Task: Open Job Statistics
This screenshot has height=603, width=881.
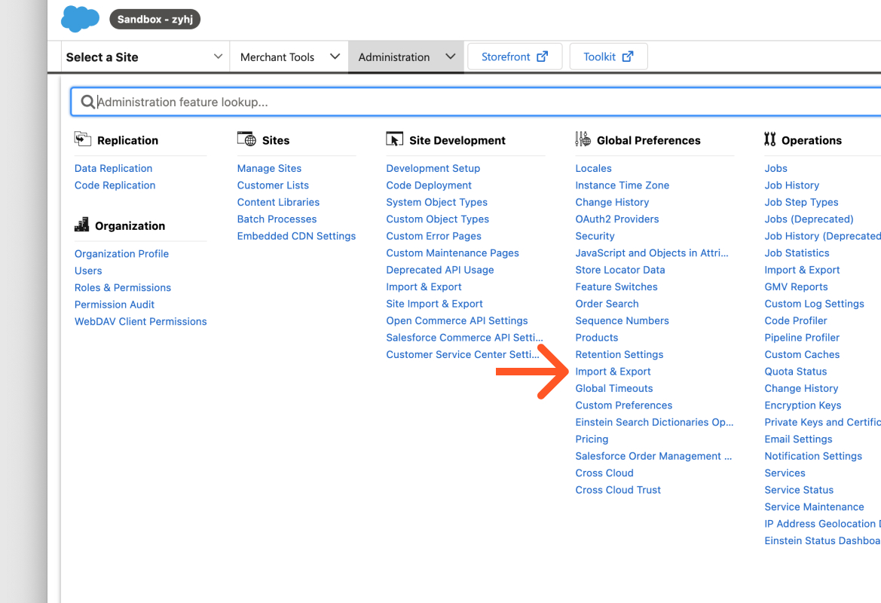Action: pos(797,253)
